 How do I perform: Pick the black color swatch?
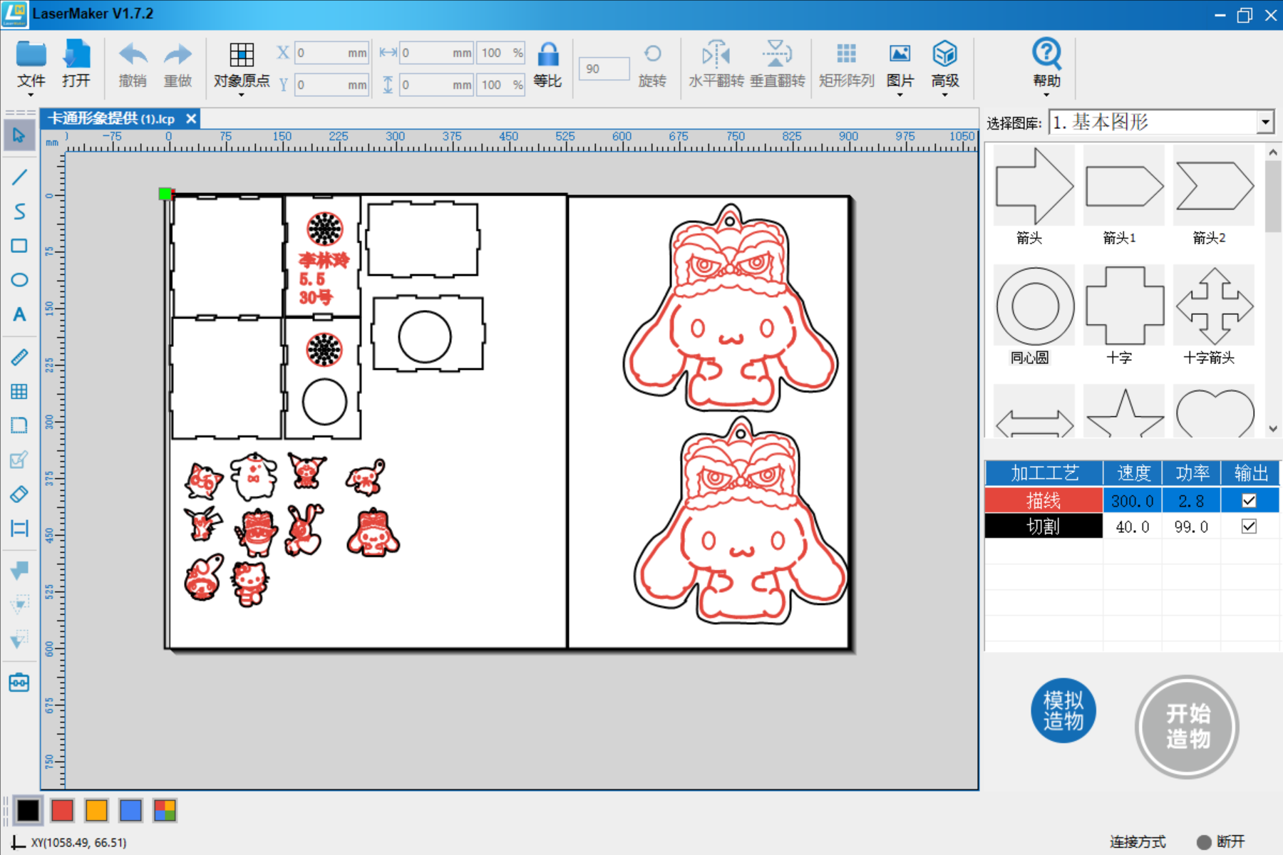[28, 810]
